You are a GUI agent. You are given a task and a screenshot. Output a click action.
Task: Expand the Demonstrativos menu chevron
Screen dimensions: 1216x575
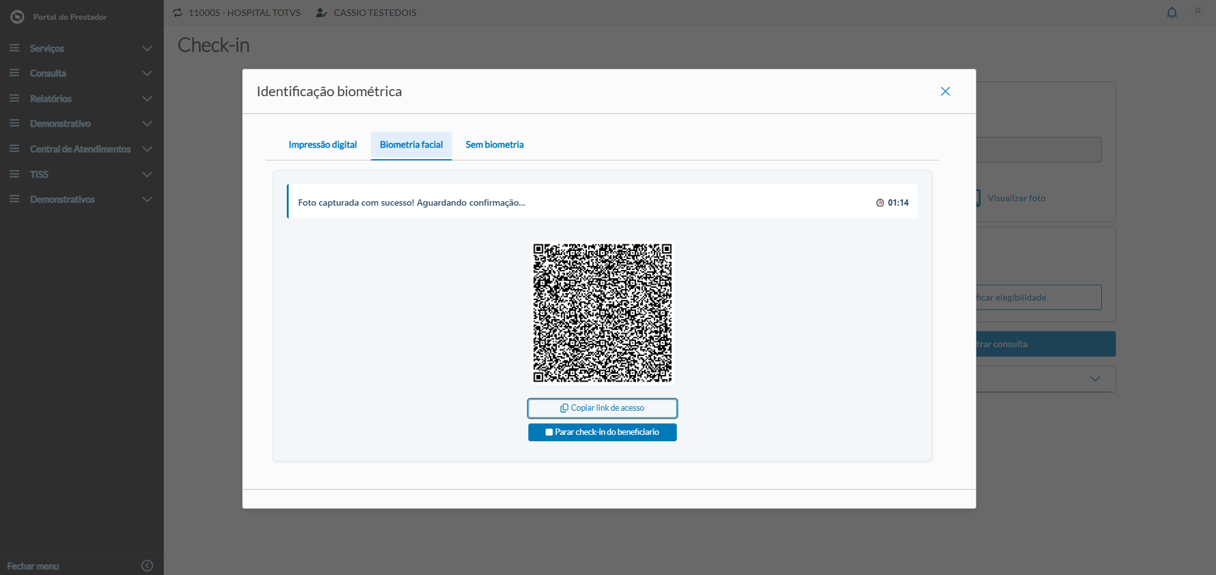(x=147, y=199)
